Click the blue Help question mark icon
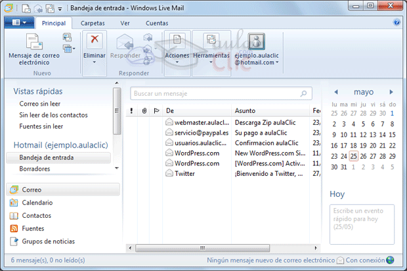Image resolution: width=407 pixels, height=271 pixels. pos(396,22)
